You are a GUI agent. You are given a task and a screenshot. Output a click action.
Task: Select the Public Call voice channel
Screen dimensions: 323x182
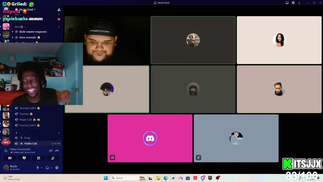[37, 144]
